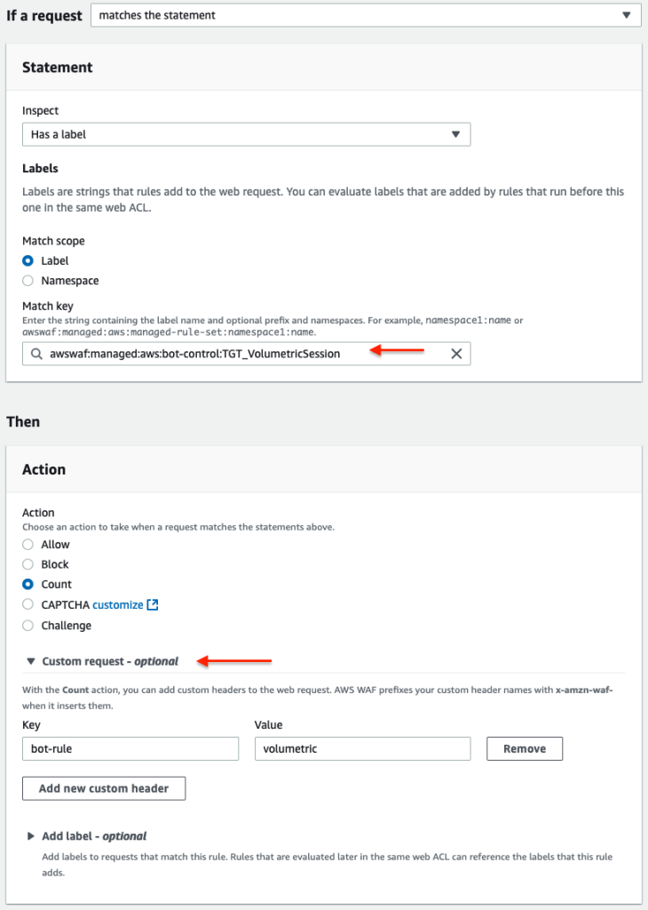Click the magnifying glass search icon
The width and height of the screenshot is (648, 910).
pos(35,353)
